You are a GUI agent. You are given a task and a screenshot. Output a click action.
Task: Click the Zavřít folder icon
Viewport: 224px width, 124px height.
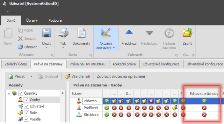click(x=187, y=32)
